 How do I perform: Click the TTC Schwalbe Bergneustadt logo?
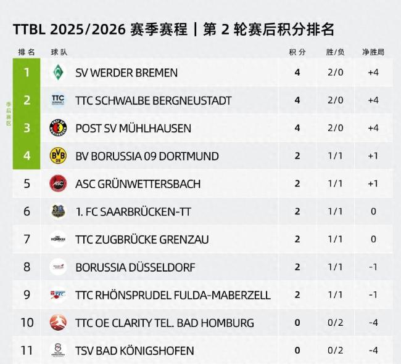(58, 100)
